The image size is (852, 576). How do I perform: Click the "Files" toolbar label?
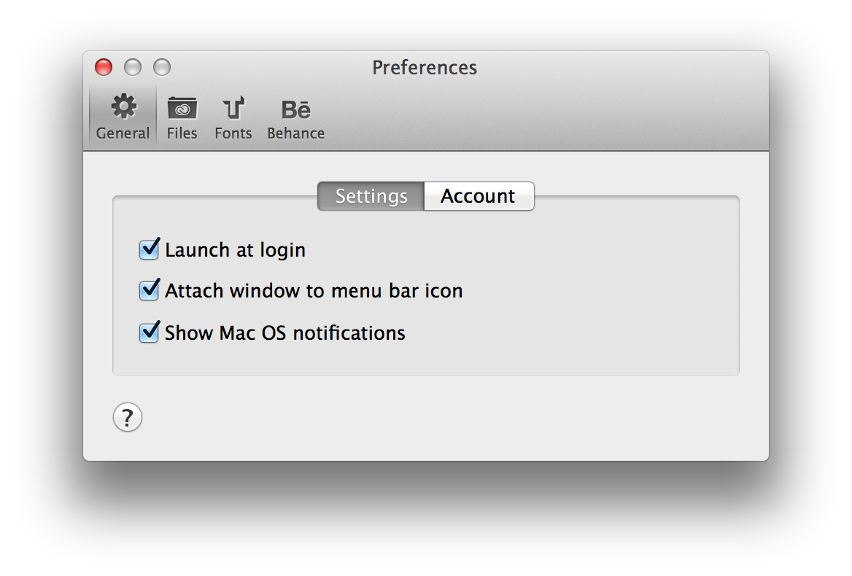[x=182, y=133]
